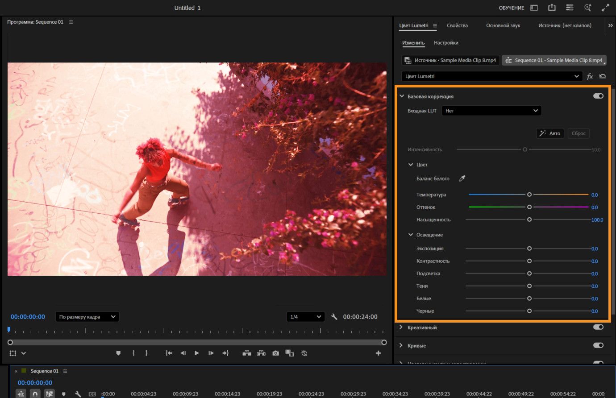This screenshot has height=398, width=616.
Task: Click the Mark In bracket icon
Action: pos(133,353)
